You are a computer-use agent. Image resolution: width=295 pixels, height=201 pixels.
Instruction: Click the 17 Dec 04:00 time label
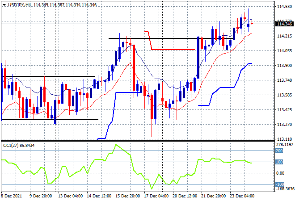tap(156, 196)
